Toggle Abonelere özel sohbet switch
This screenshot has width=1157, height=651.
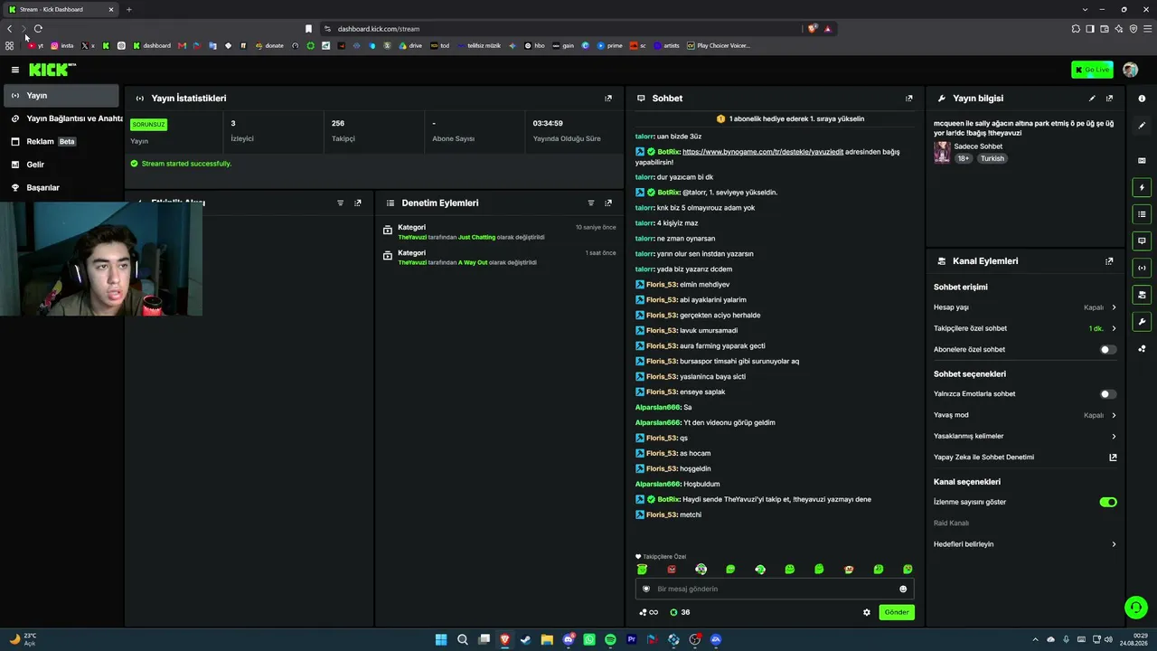point(1108,350)
